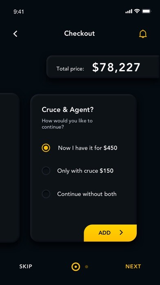160x285 pixels.
Task: Tap the Wi-Fi status icon
Action: 137,11
